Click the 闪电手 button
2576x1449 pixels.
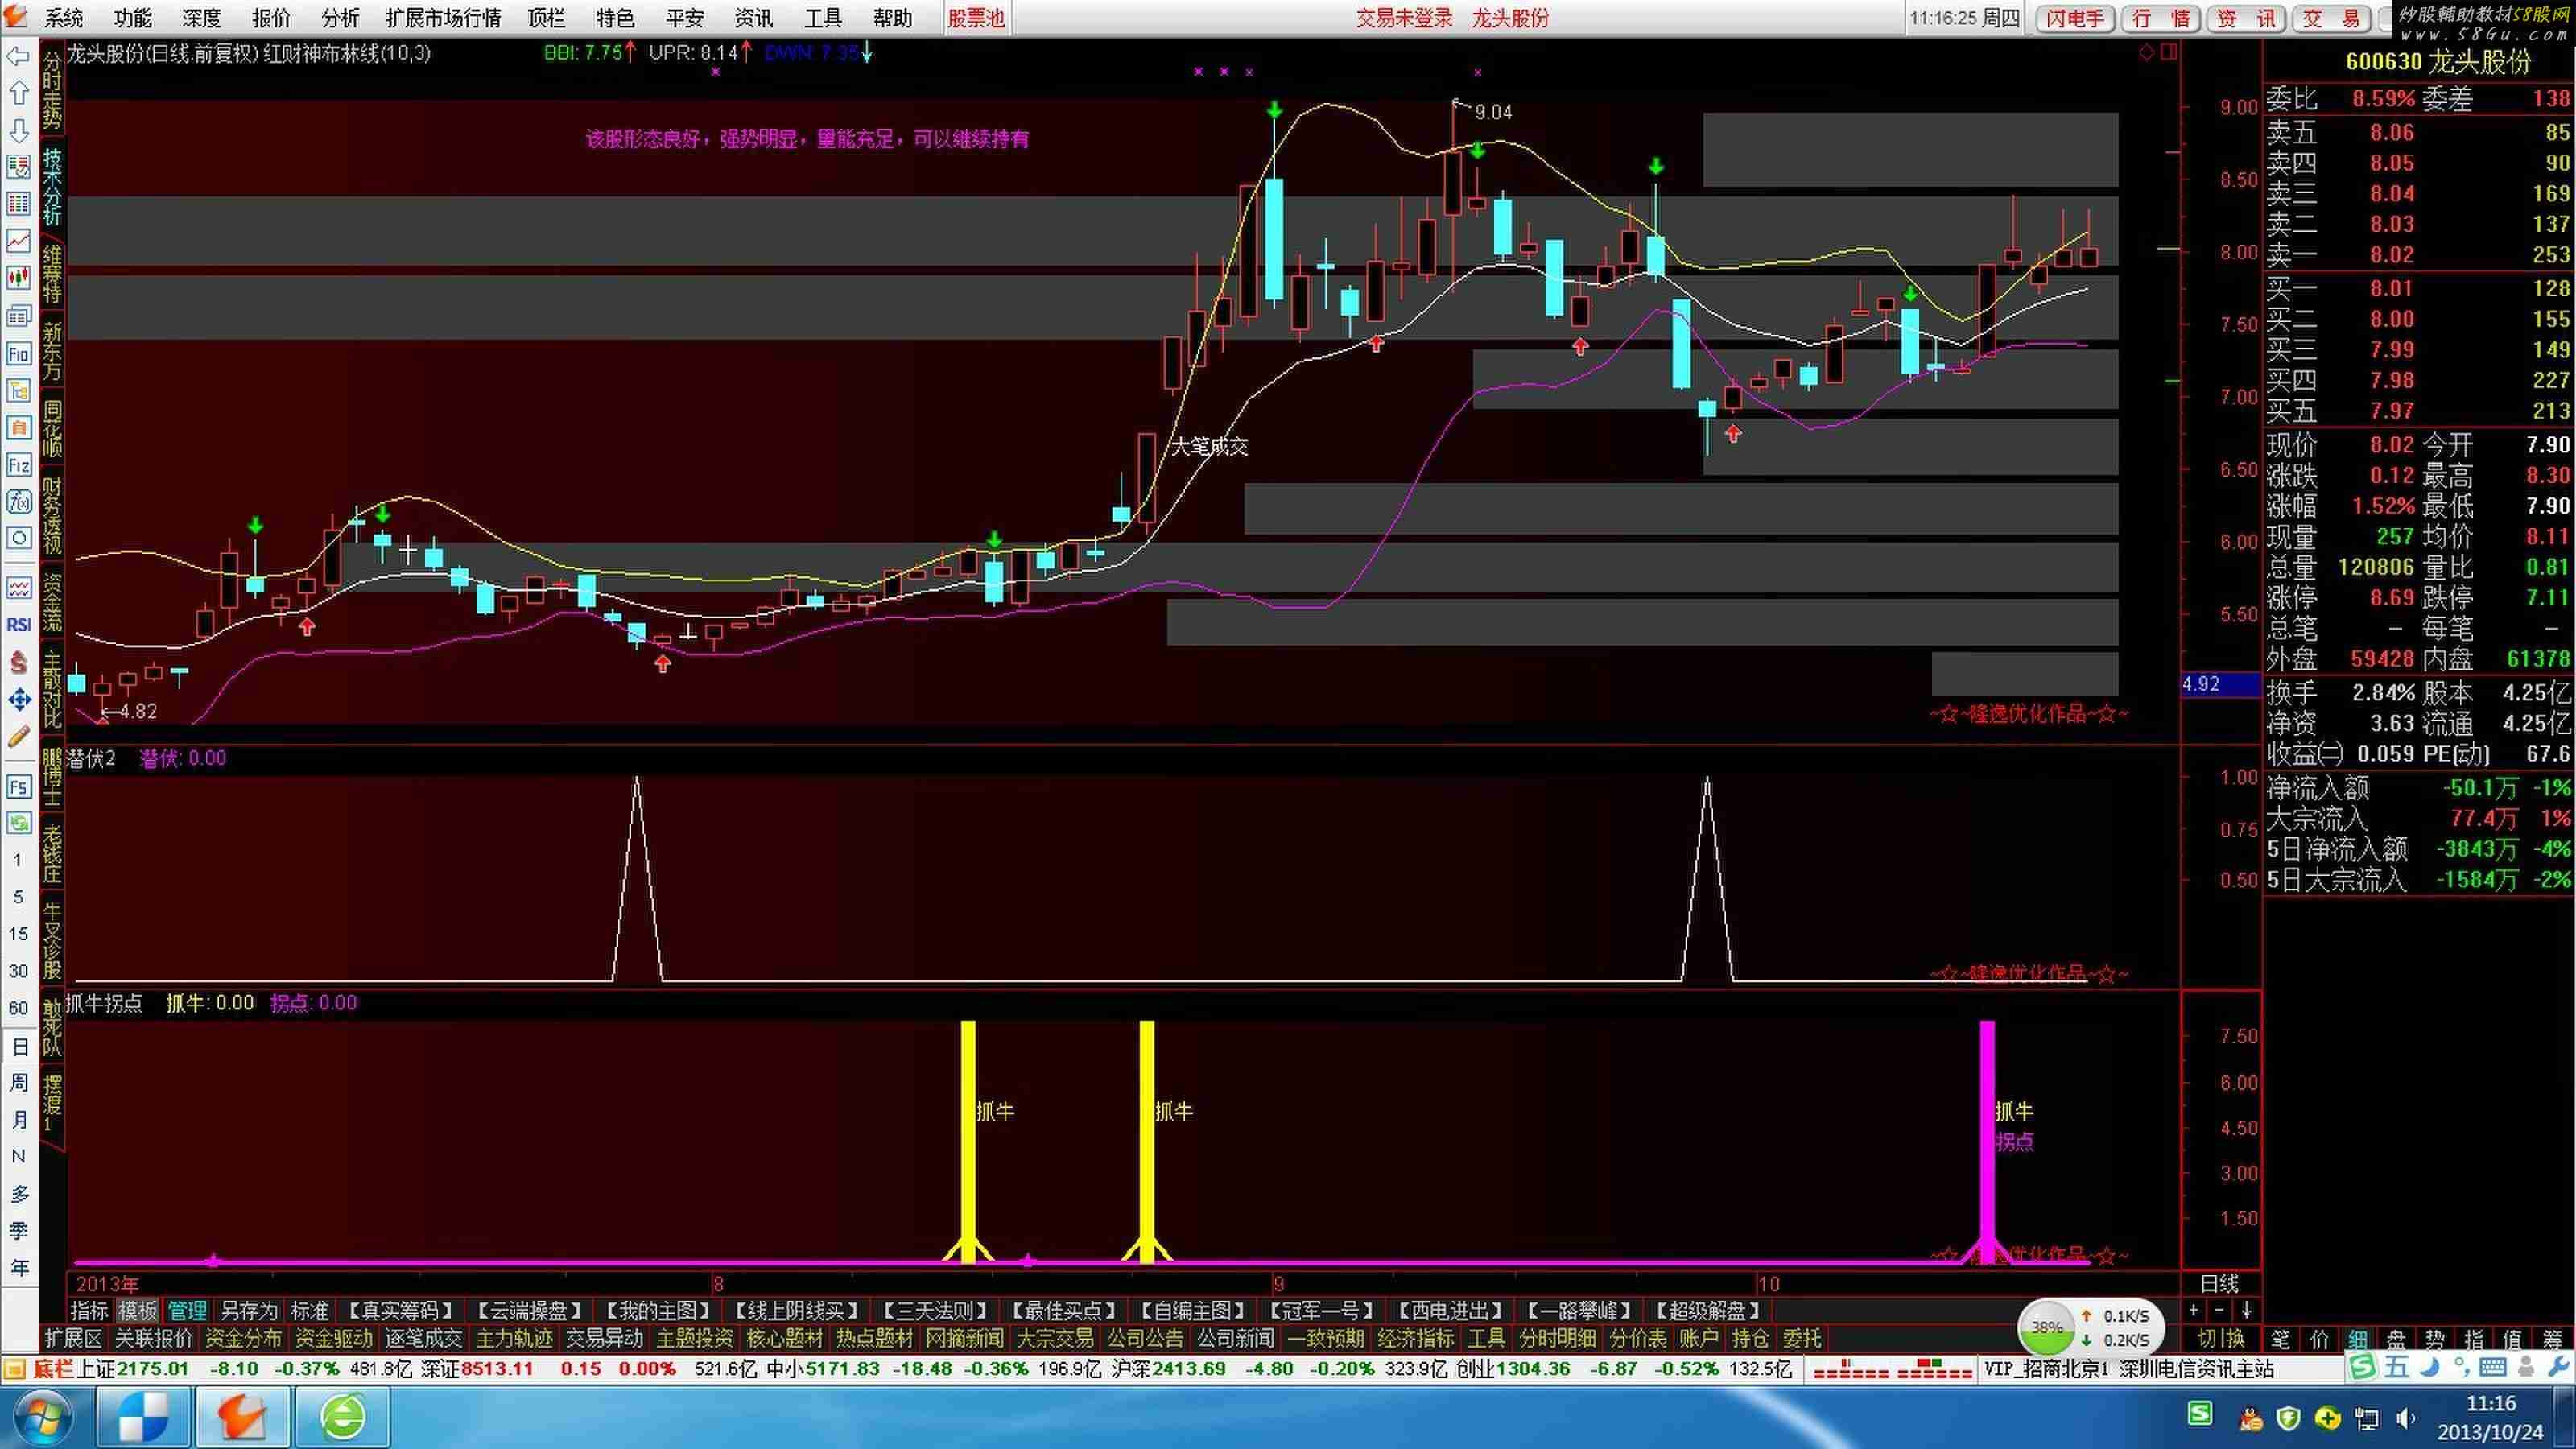pos(2075,18)
